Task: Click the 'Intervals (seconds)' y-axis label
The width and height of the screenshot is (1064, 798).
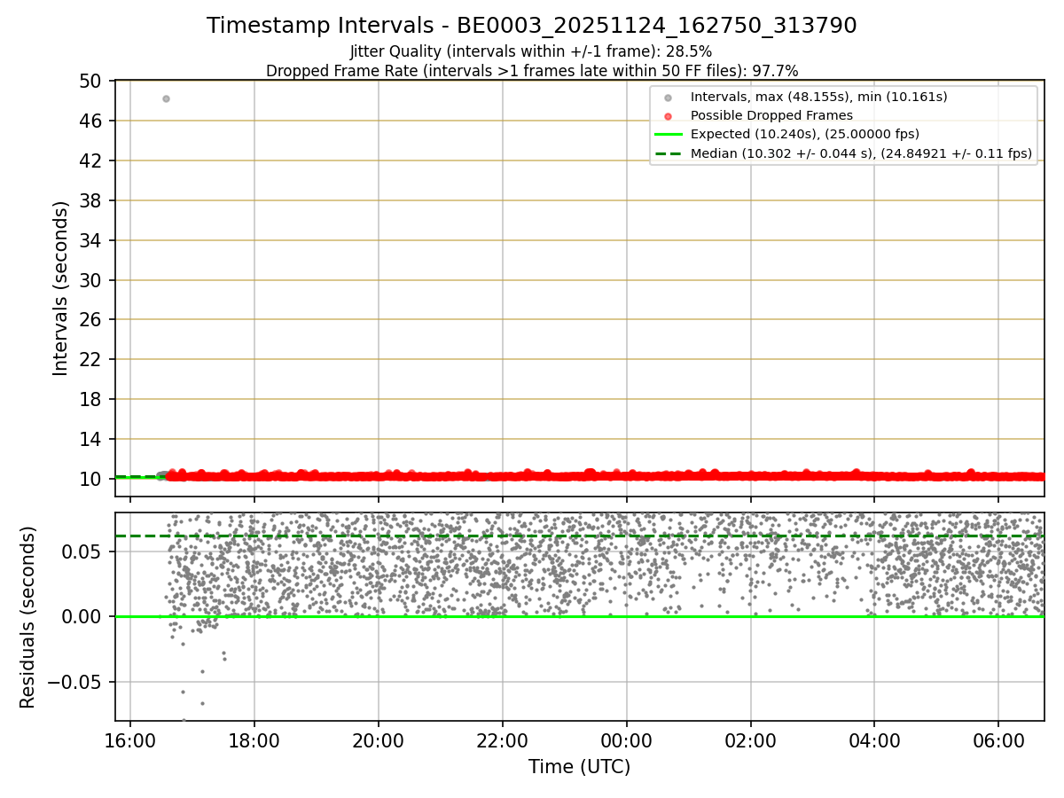Action: pos(60,288)
